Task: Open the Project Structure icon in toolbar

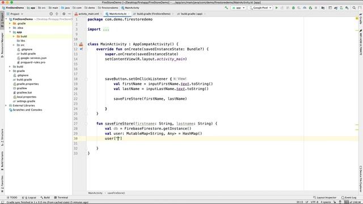Action: click(323, 7)
